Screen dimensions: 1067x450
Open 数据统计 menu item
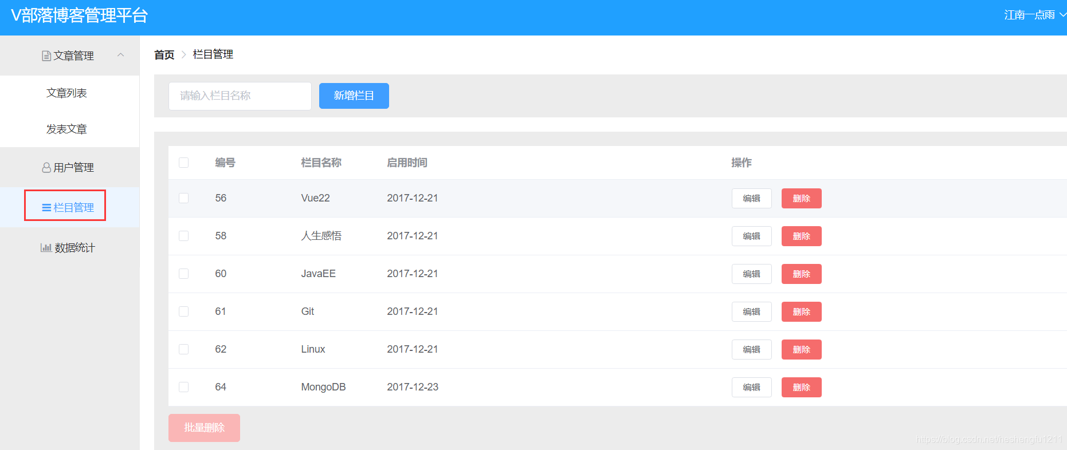(x=69, y=248)
